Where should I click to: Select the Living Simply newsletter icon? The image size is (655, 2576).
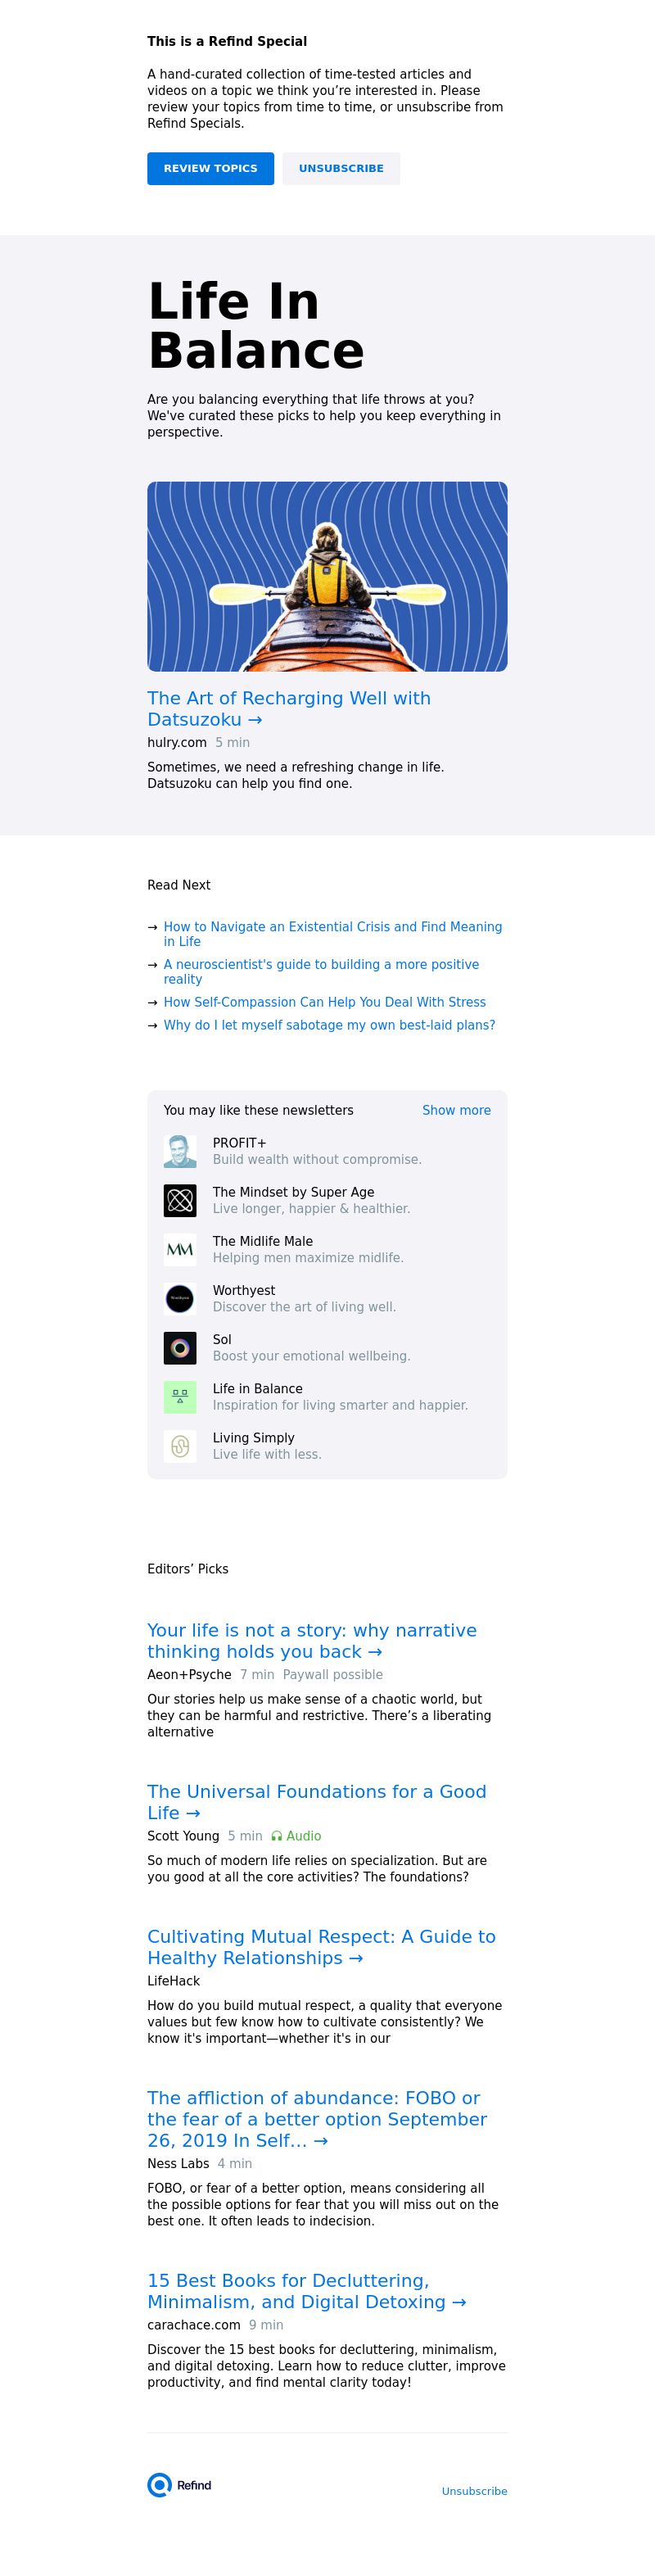pos(180,1446)
